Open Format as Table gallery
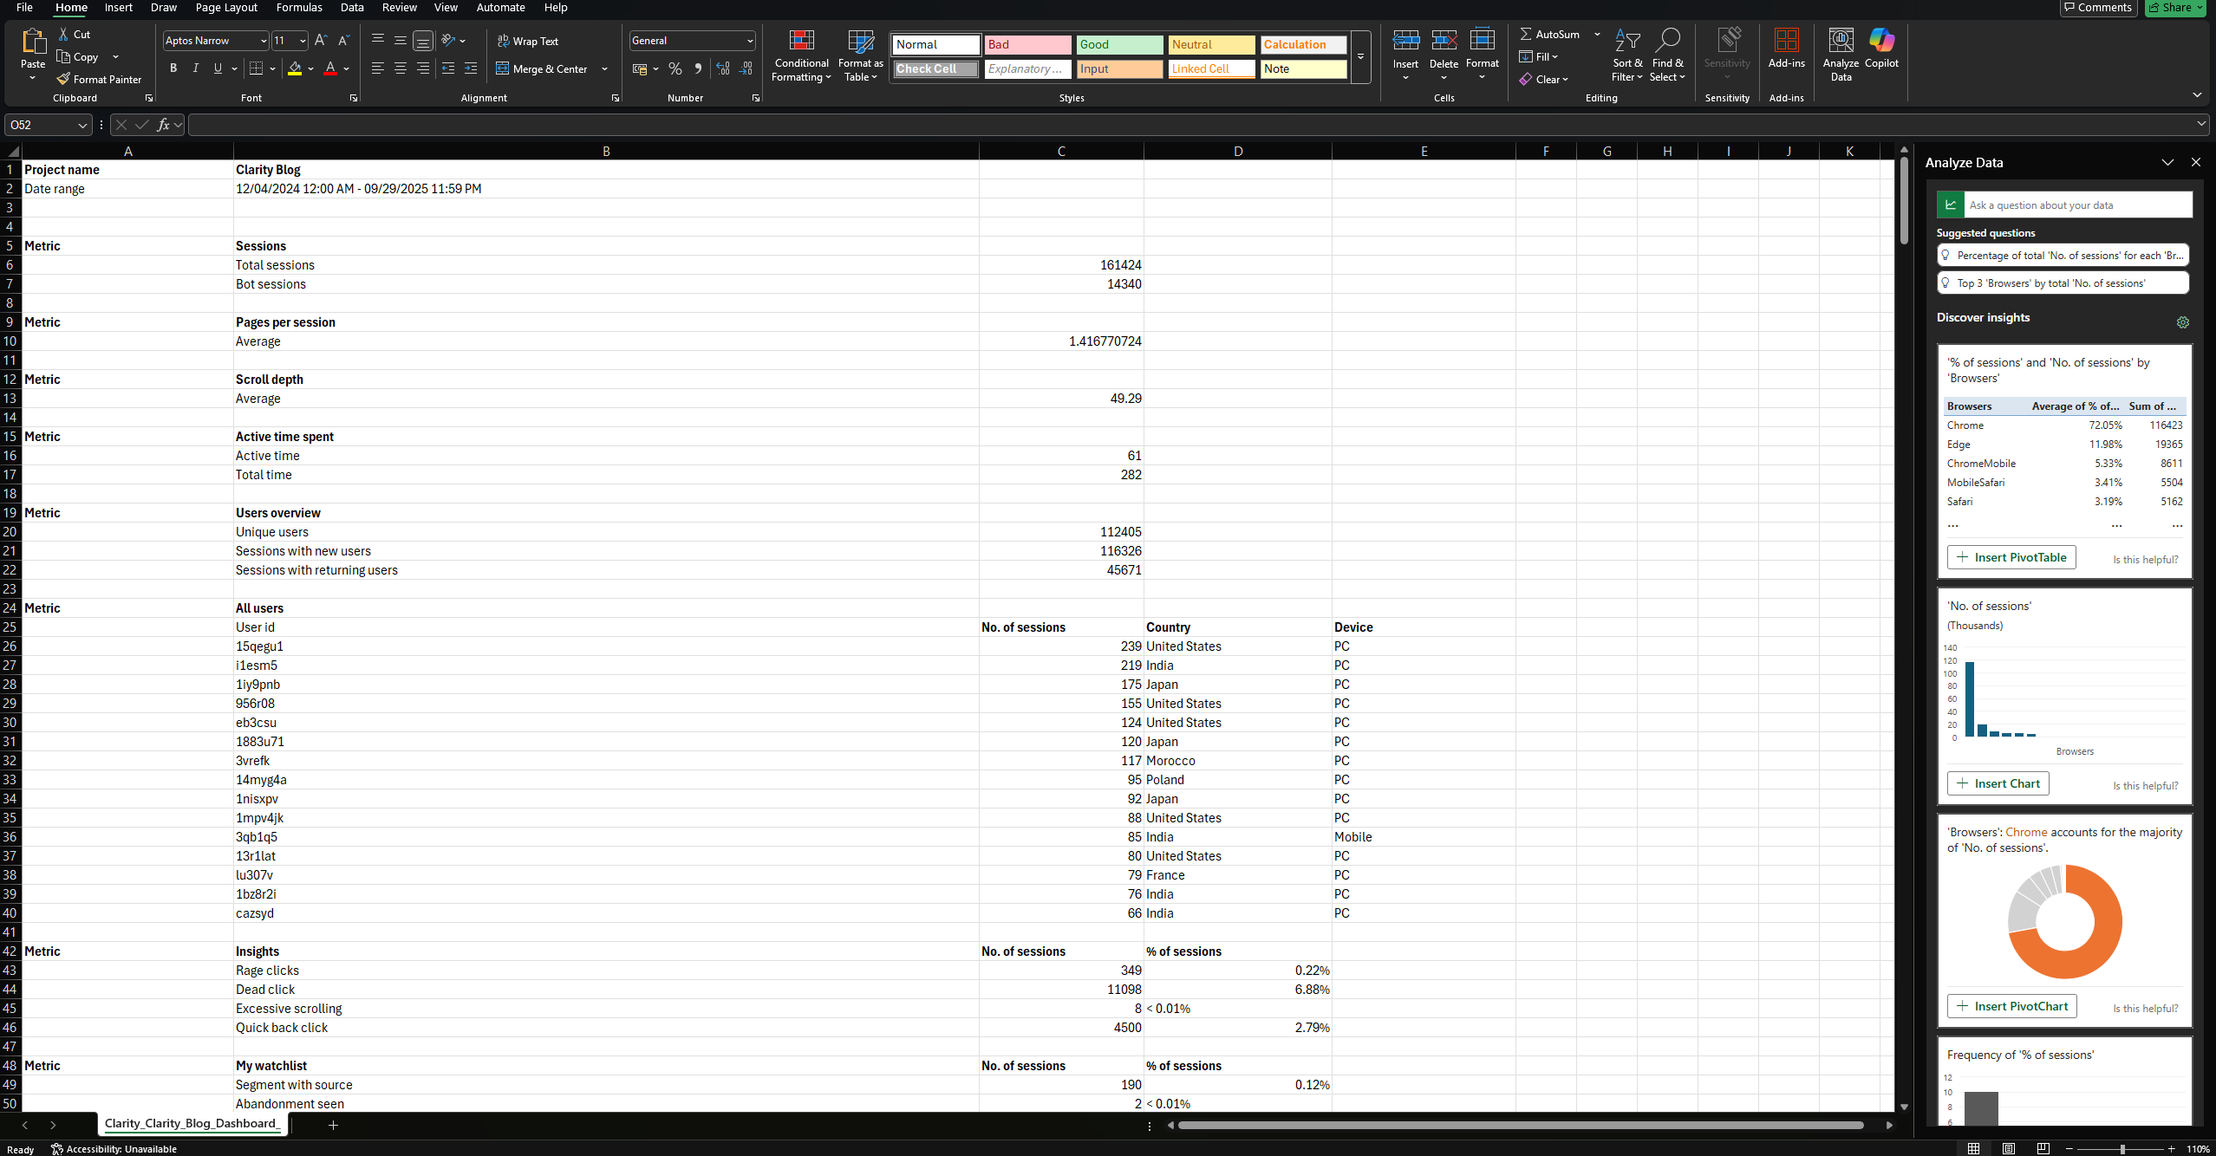This screenshot has width=2216, height=1156. (860, 55)
